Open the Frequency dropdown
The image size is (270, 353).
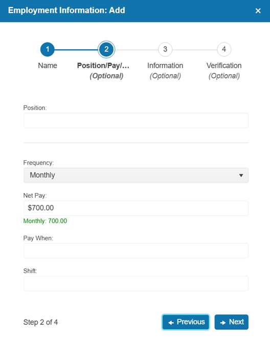136,175
